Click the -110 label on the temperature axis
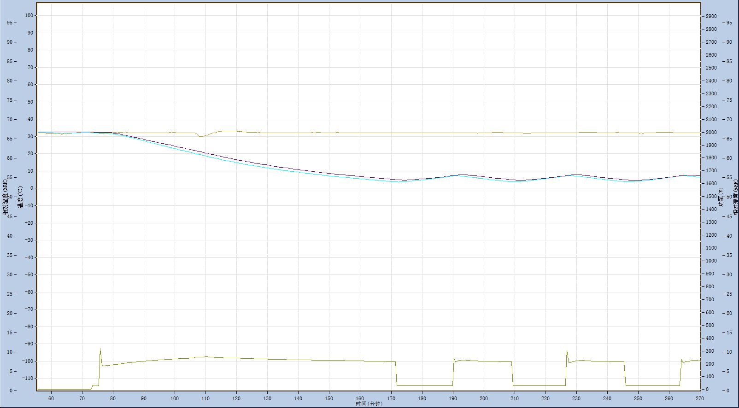Image resolution: width=739 pixels, height=408 pixels. pos(28,378)
